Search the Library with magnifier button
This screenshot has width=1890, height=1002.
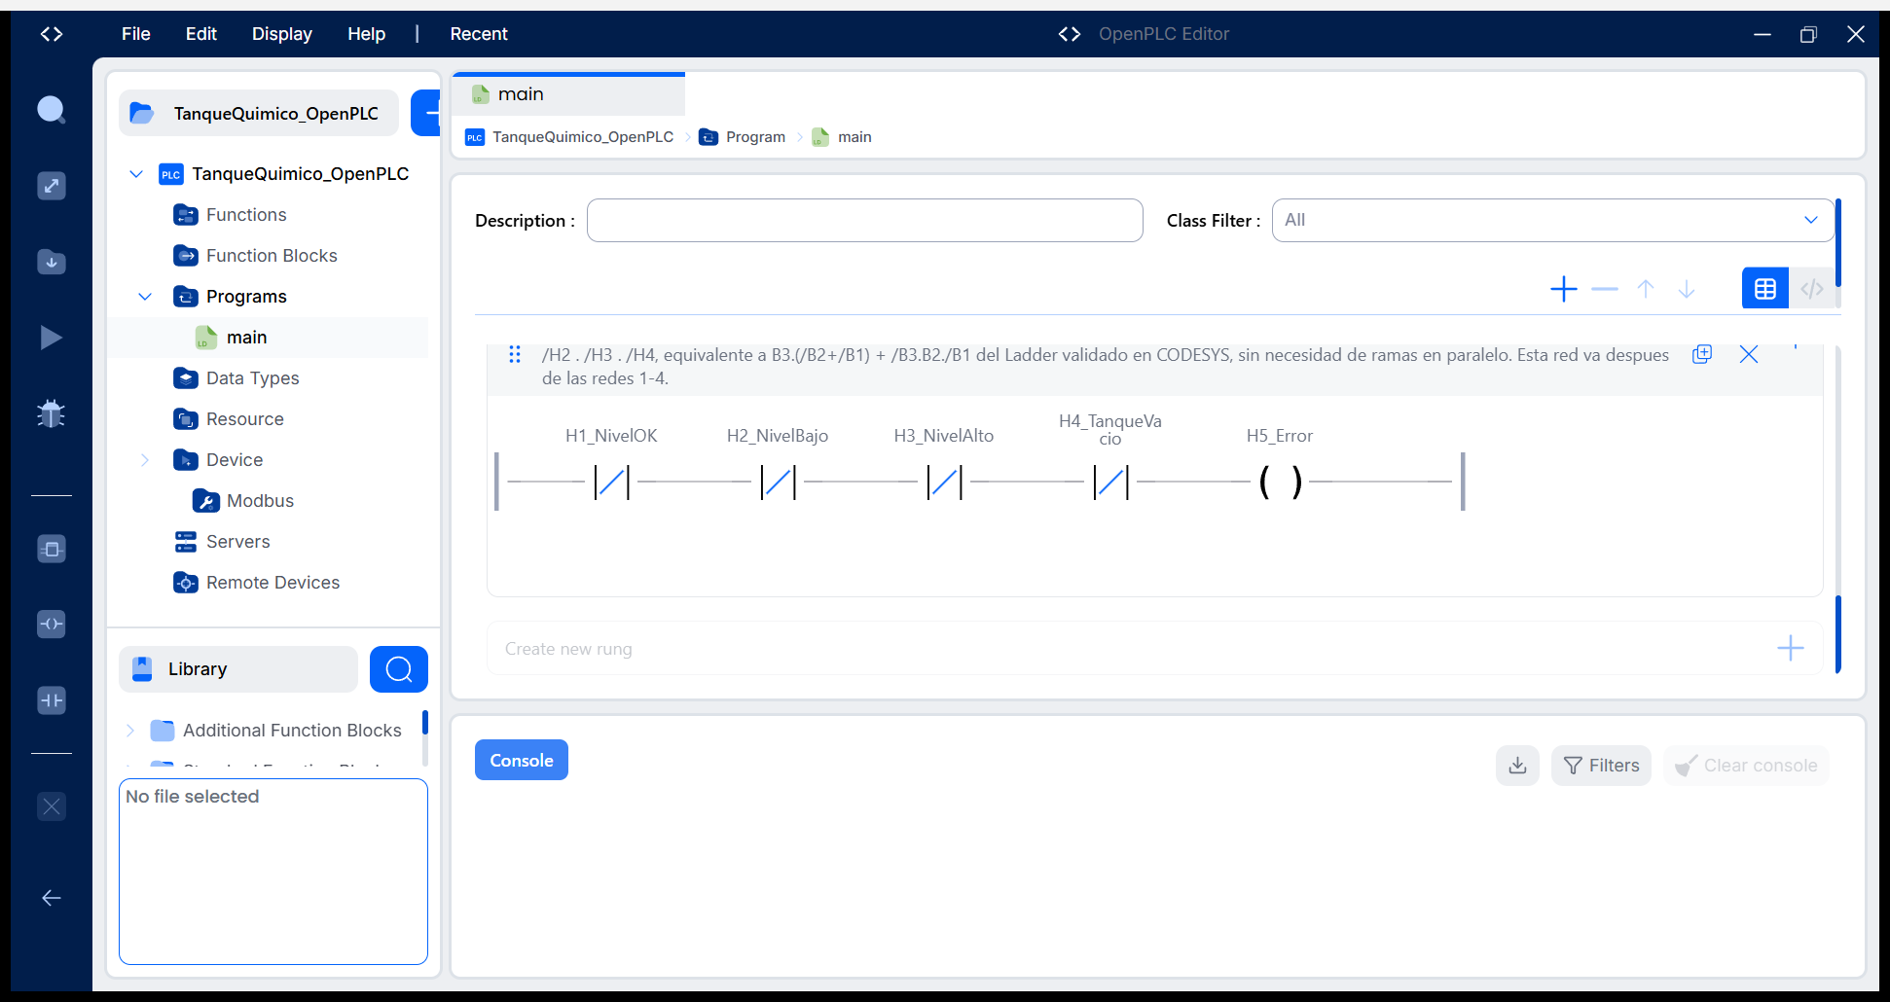[399, 669]
